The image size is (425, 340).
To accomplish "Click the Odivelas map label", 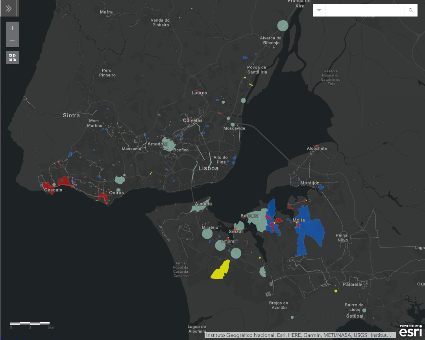I will pyautogui.click(x=193, y=120).
